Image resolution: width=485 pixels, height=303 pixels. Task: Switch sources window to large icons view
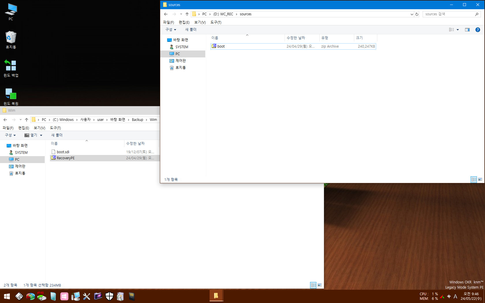point(480,179)
